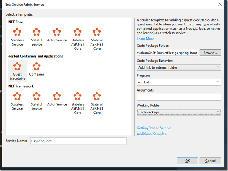The height and width of the screenshot is (171, 228).
Task: Open Working Folder dropdown showing CodePackage
Action: pos(179,112)
